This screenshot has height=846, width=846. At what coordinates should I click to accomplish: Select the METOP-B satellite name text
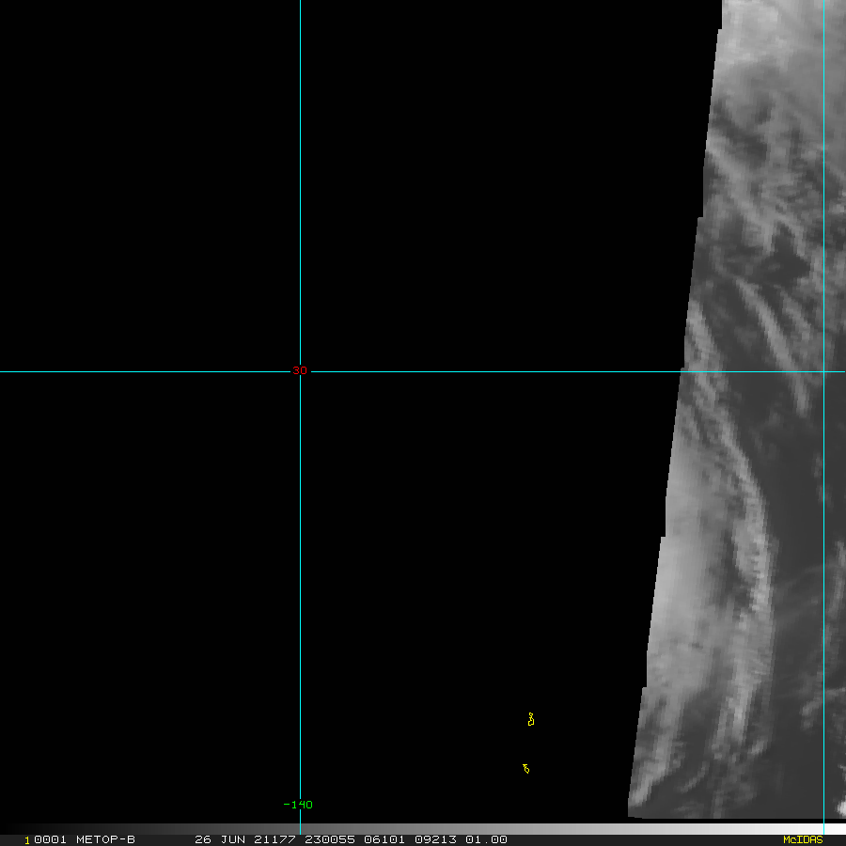(x=105, y=839)
